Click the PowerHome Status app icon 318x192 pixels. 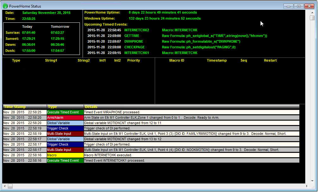(5, 6)
